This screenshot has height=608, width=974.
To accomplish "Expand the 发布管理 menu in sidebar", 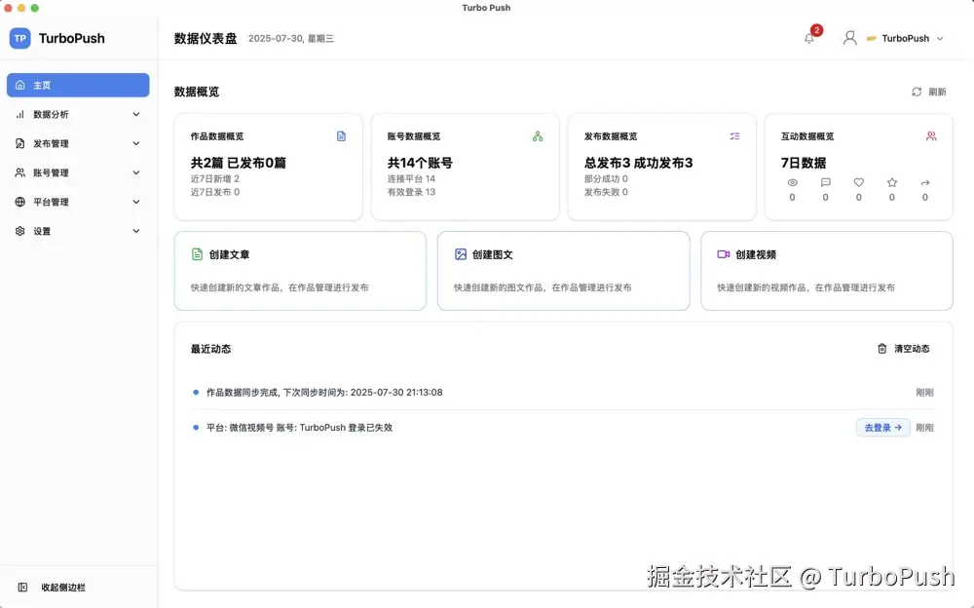I will 77,143.
